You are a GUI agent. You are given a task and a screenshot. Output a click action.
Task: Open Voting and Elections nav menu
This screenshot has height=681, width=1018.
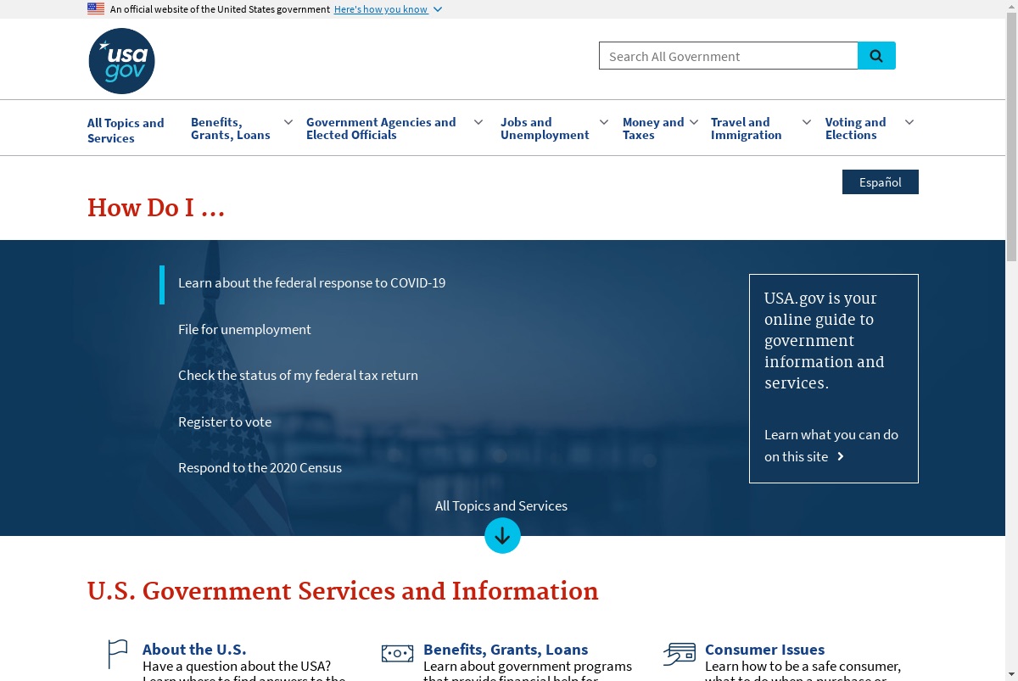(x=855, y=129)
